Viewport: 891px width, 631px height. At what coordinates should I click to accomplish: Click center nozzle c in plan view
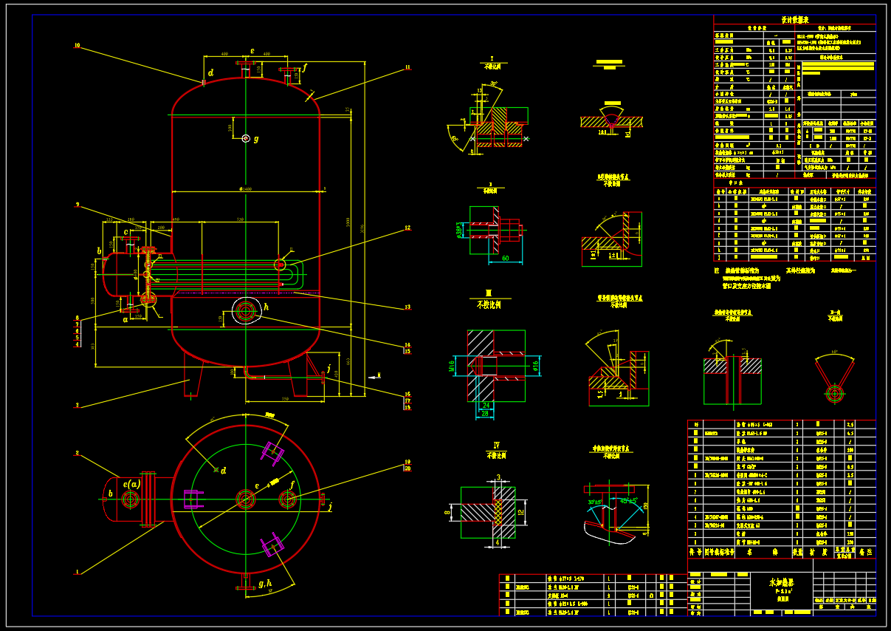[x=245, y=499]
